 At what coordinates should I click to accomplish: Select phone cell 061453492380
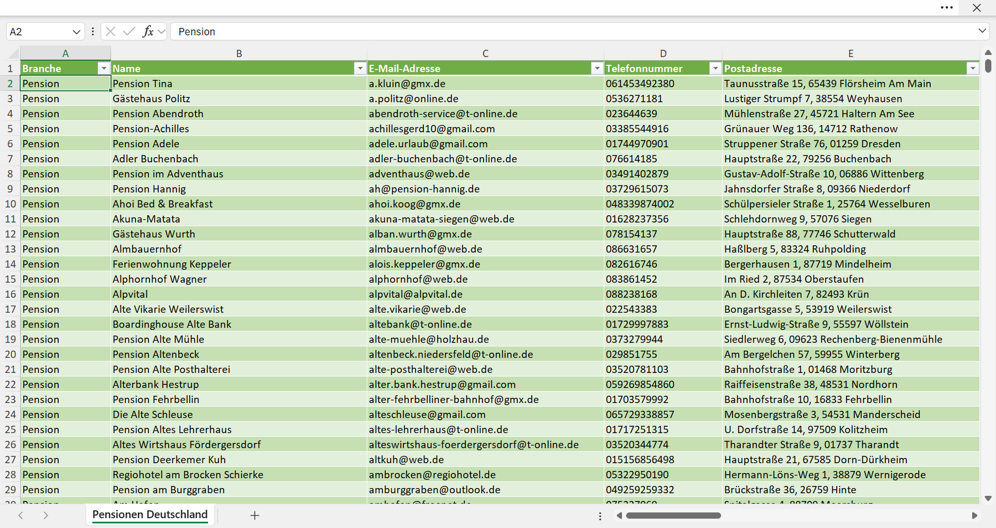[663, 84]
